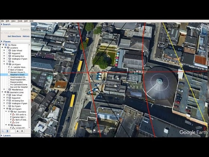The height and width of the screenshot is (157, 209).
Task: Open the Tools menu
Action: pyautogui.click(x=20, y=21)
